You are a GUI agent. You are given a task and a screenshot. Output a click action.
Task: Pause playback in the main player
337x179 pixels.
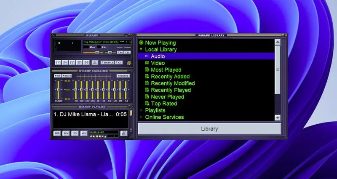click(x=72, y=62)
